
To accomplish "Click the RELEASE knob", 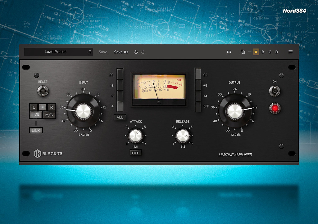I will (x=183, y=136).
